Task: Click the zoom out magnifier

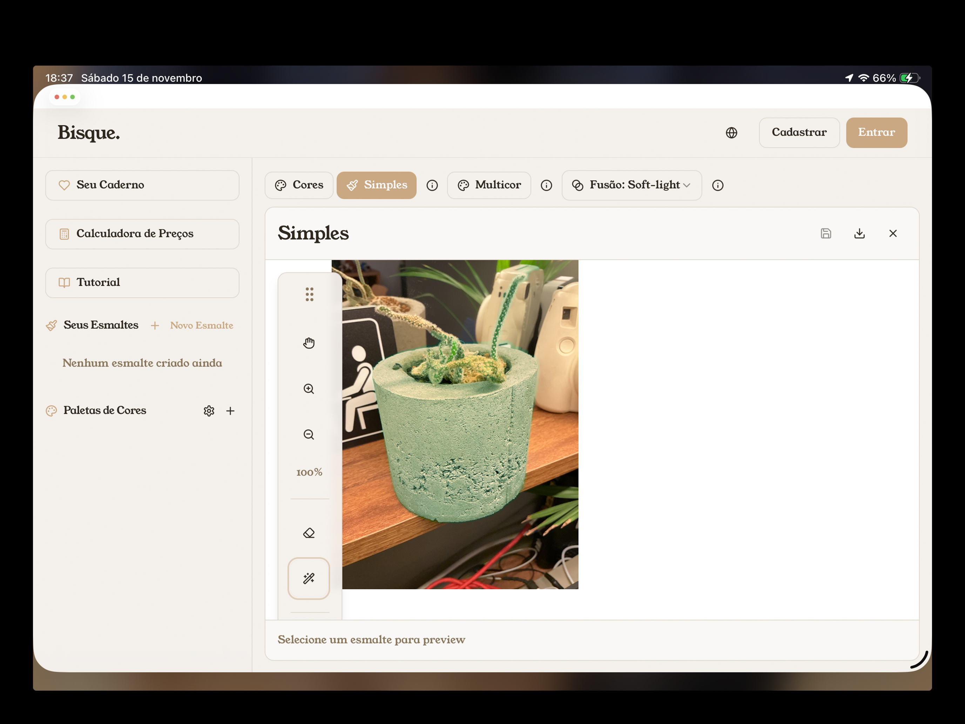Action: pyautogui.click(x=309, y=435)
